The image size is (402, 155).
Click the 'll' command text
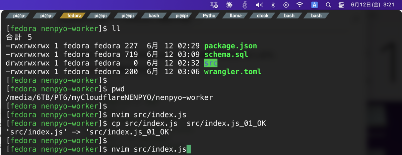click(x=116, y=28)
